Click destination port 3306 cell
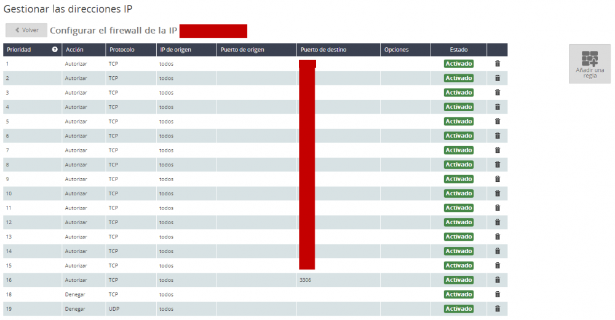 coord(306,280)
